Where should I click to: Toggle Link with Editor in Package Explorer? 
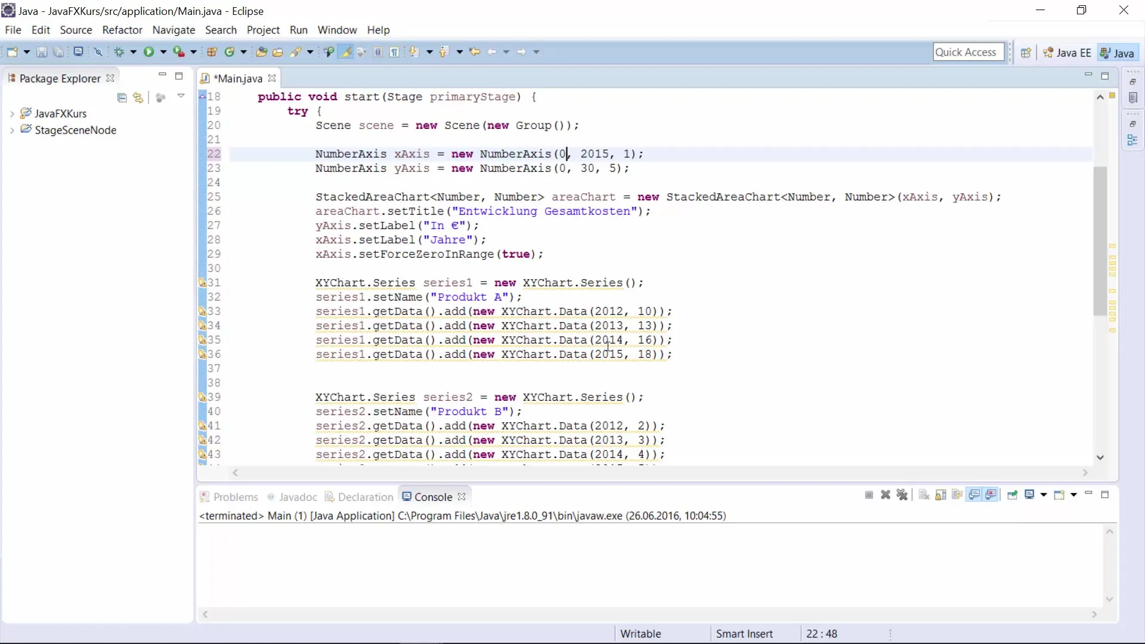tap(138, 98)
